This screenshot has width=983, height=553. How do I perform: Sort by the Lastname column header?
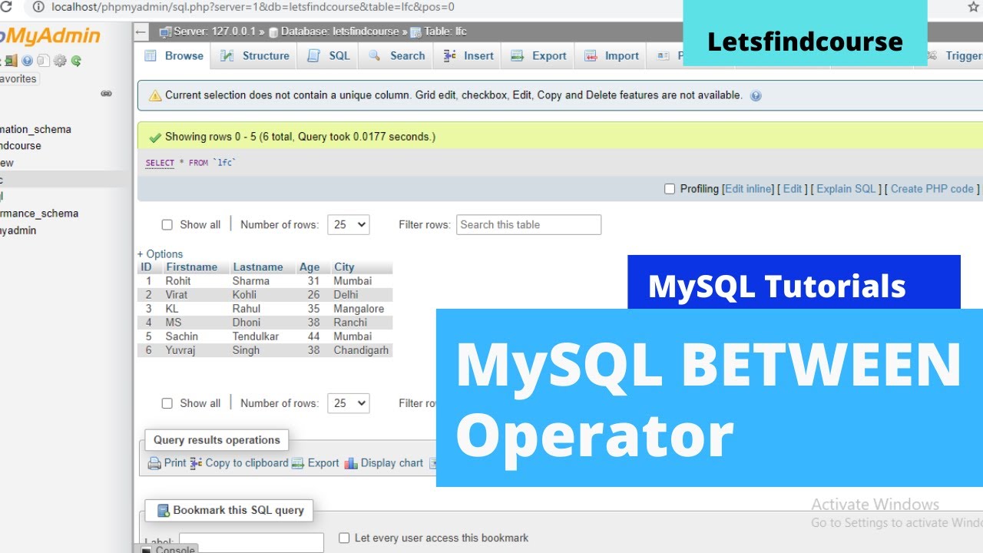point(258,267)
